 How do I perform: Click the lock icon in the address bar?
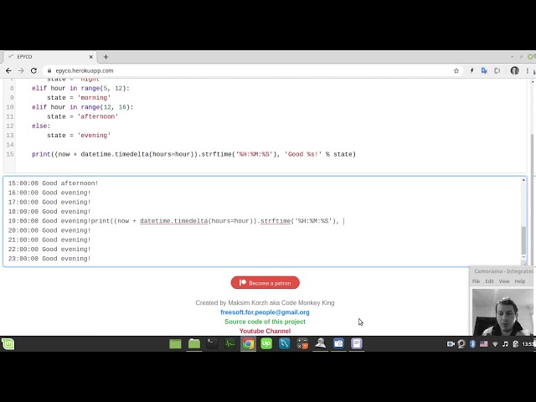tap(49, 70)
